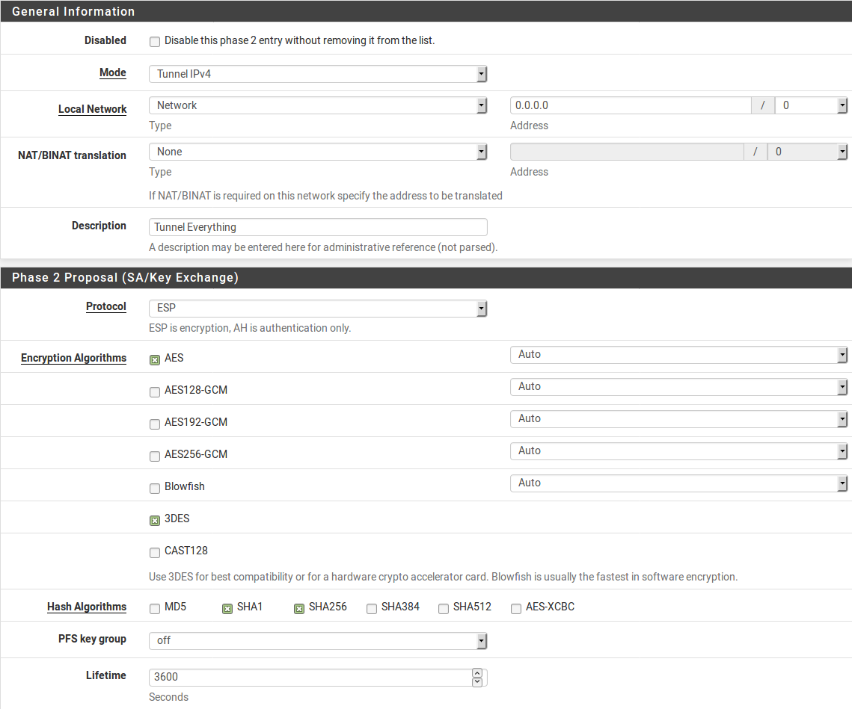Increase Lifetime using the stepper up arrow

(x=477, y=672)
